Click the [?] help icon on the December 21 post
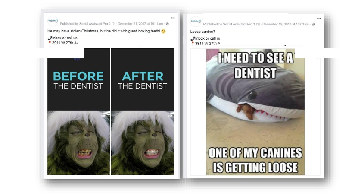 coord(113,24)
